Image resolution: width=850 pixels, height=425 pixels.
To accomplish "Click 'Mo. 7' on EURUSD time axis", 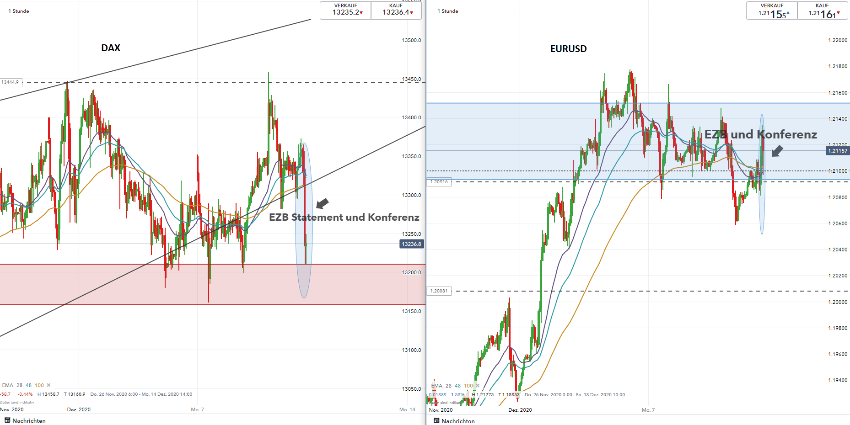I will click(648, 410).
